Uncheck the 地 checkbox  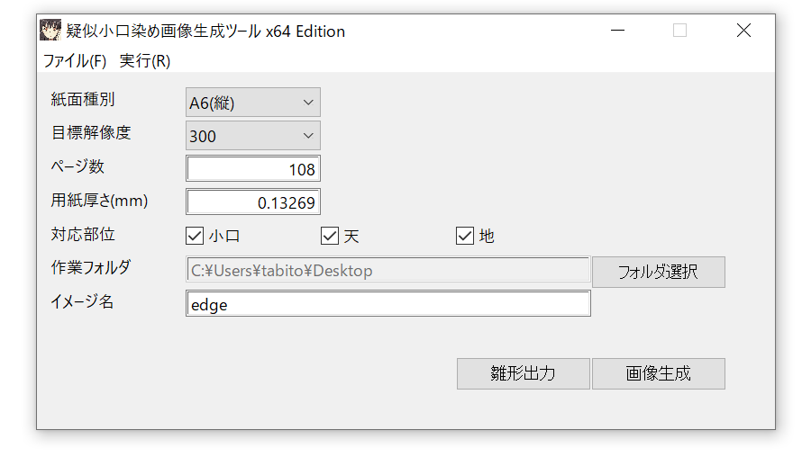click(x=465, y=236)
